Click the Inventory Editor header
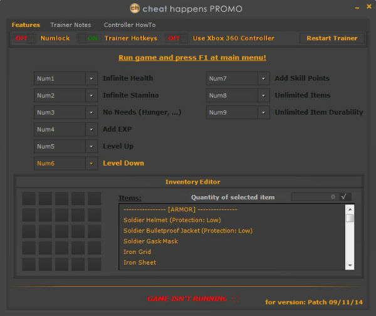376x316 pixels. click(x=192, y=182)
